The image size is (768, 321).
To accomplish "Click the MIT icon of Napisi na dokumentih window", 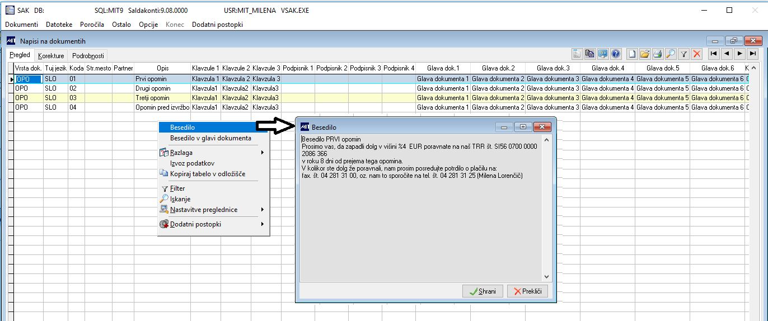I will 11,41.
